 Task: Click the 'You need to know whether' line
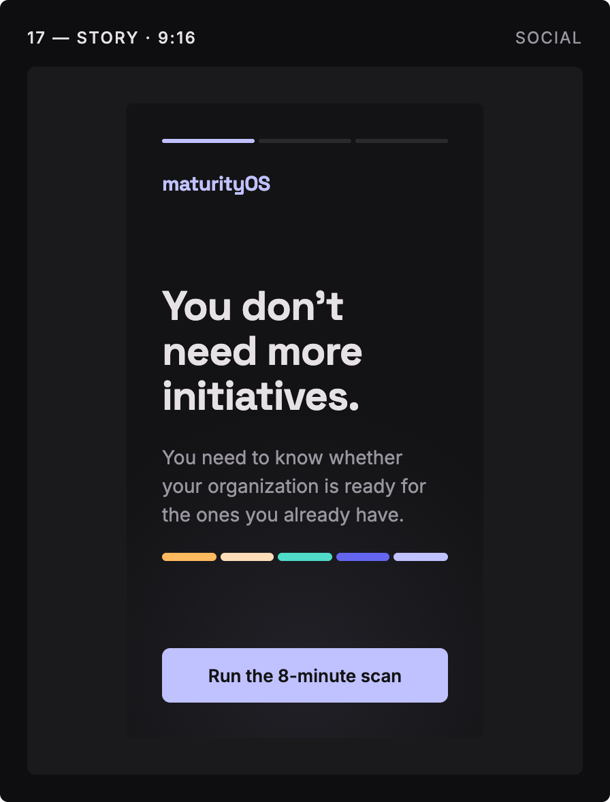pos(283,458)
